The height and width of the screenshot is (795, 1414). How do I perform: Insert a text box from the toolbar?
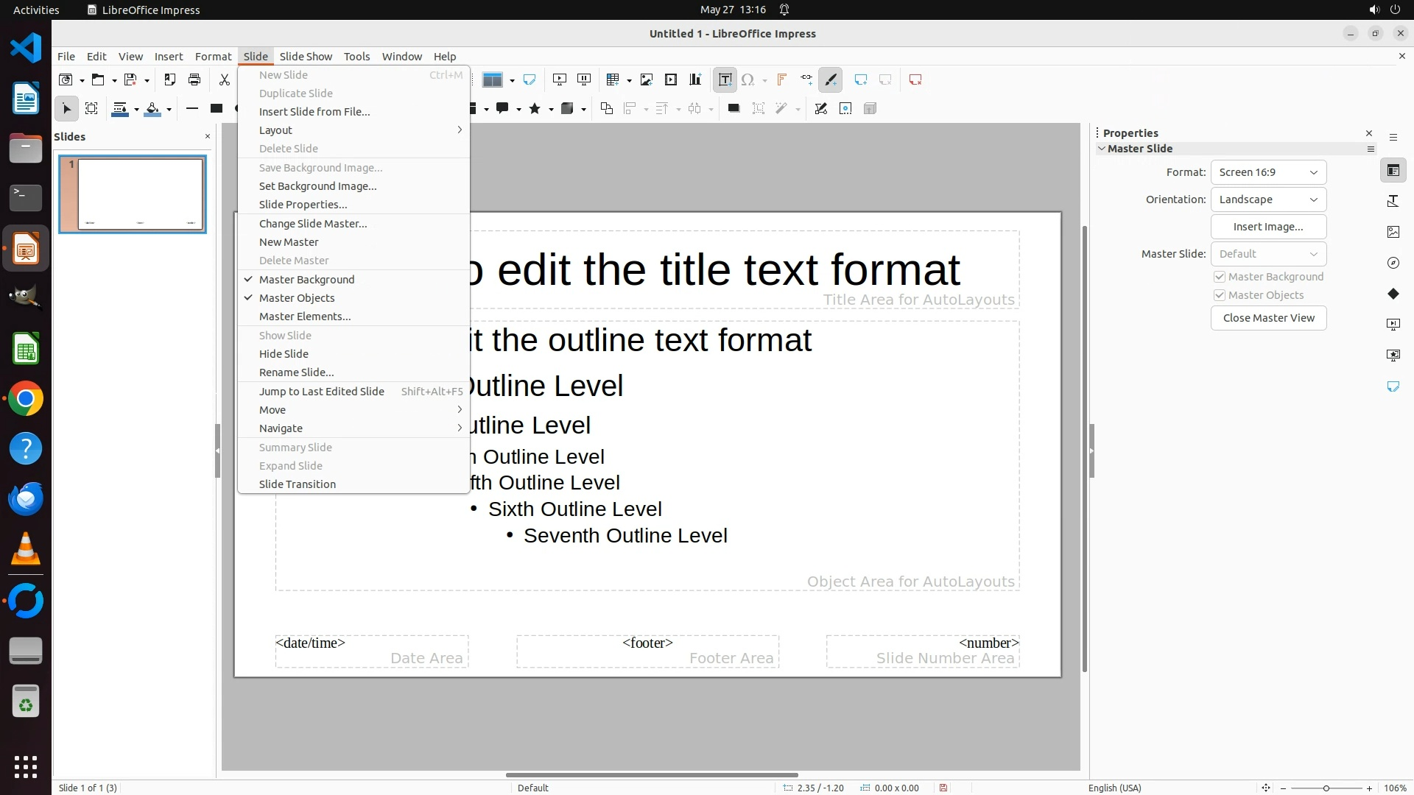click(x=725, y=79)
